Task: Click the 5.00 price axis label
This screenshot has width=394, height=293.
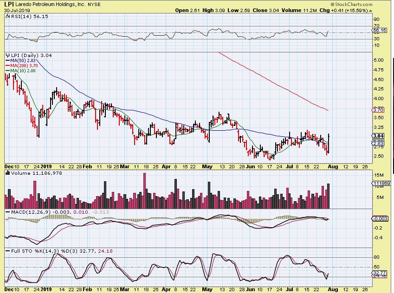Action: click(379, 60)
